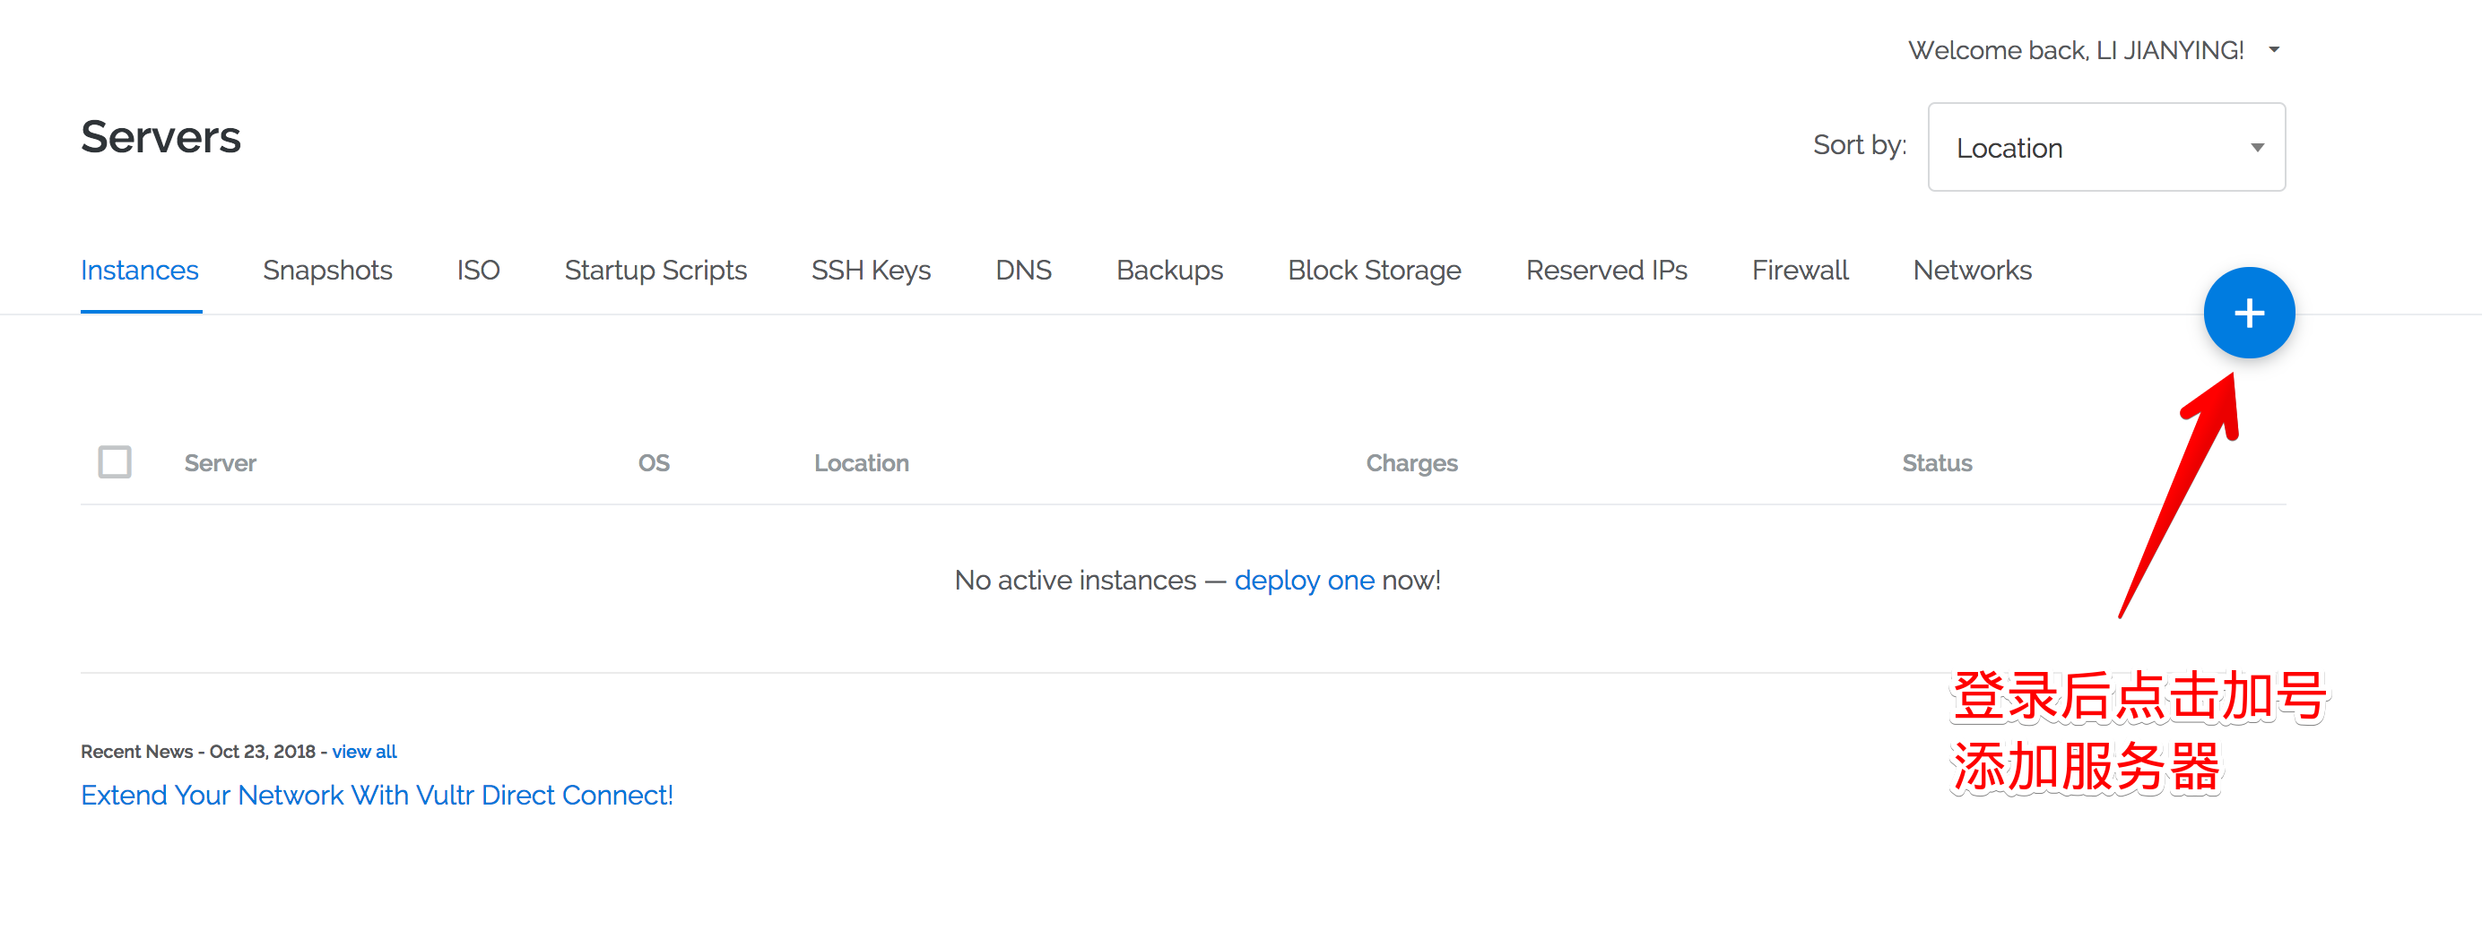Image resolution: width=2482 pixels, height=930 pixels.
Task: Click the "deploy one" link
Action: [1304, 581]
